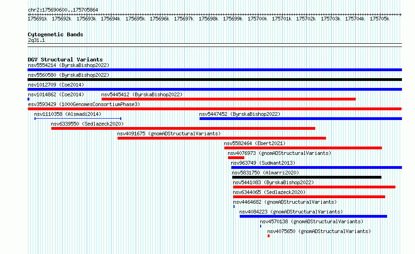Screen dimensions: 415x254
Task: Select the black bar for nsv5831750
Action: click(307, 177)
